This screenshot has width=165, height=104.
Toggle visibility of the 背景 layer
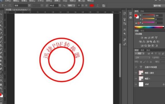(136, 84)
